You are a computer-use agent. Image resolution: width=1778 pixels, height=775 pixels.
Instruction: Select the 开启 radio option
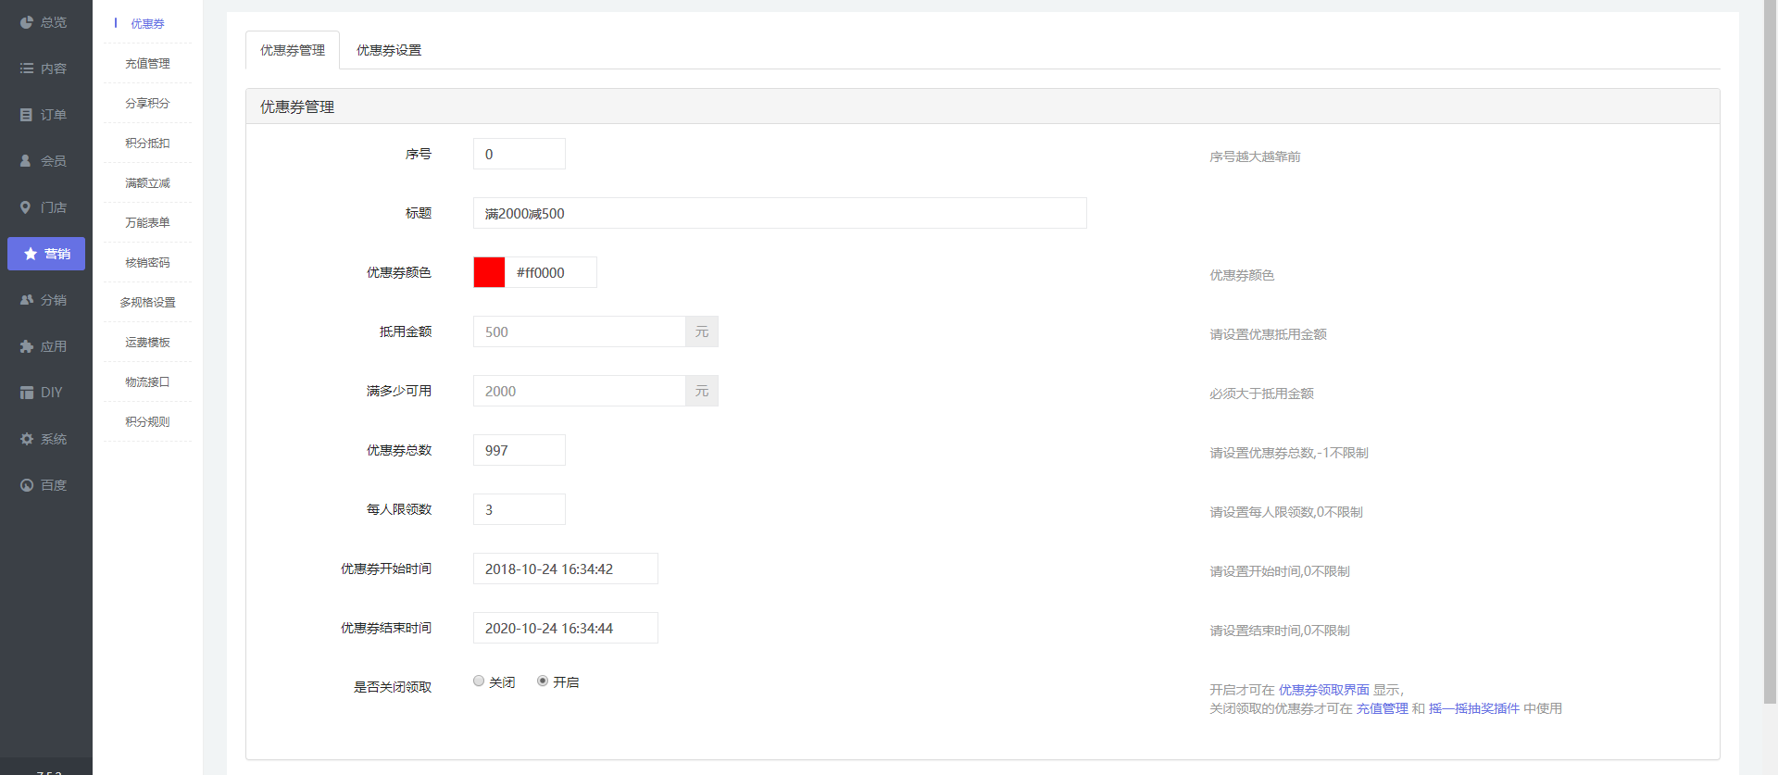coord(543,681)
